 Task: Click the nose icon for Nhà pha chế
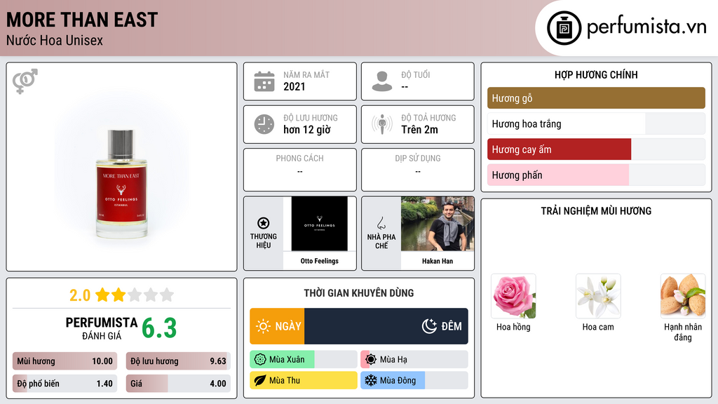coord(381,223)
